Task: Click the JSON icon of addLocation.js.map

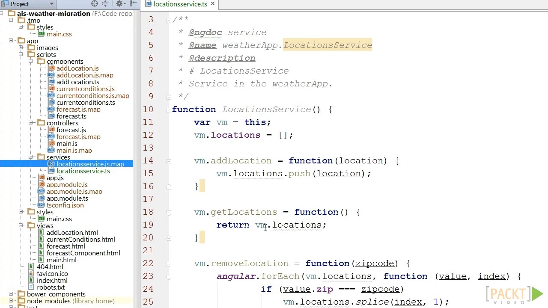Action: [x=51, y=75]
